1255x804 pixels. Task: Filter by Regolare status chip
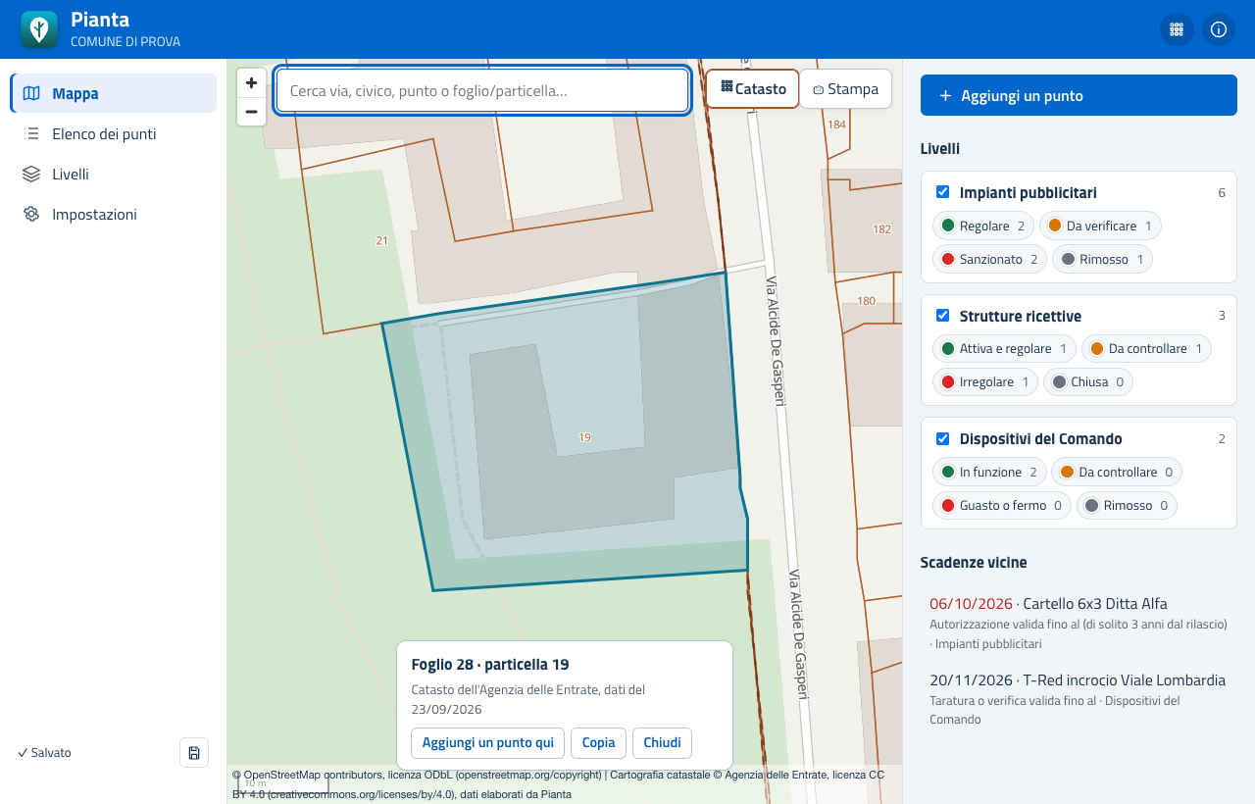tap(983, 226)
